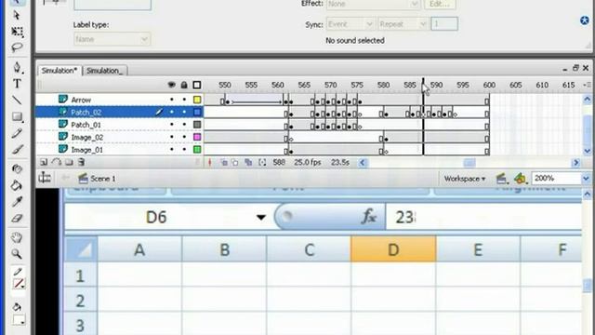Select the Text tool
This screenshot has width=595, height=335.
click(17, 84)
